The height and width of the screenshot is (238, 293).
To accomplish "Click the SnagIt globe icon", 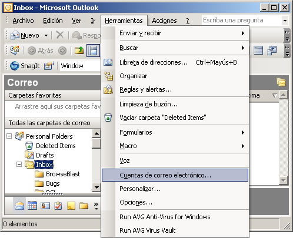I will point(14,66).
